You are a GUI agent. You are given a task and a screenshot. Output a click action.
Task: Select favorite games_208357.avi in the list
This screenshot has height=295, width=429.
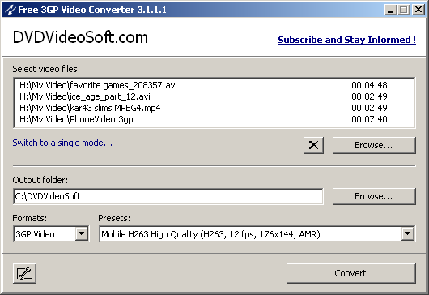214,85
